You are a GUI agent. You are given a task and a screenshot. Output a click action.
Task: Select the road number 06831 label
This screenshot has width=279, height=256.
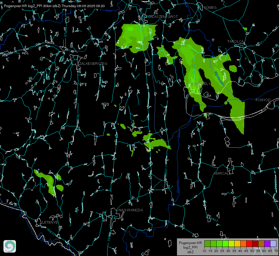(166, 174)
